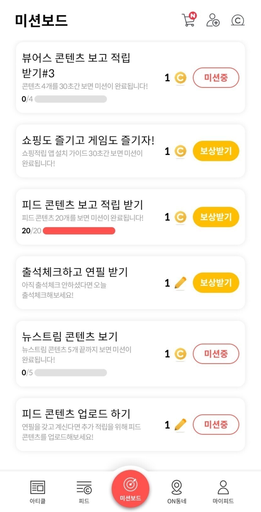Tap the coin icon in 뉴스트림 콘텐츠 card
261x512 pixels.
pos(180,354)
